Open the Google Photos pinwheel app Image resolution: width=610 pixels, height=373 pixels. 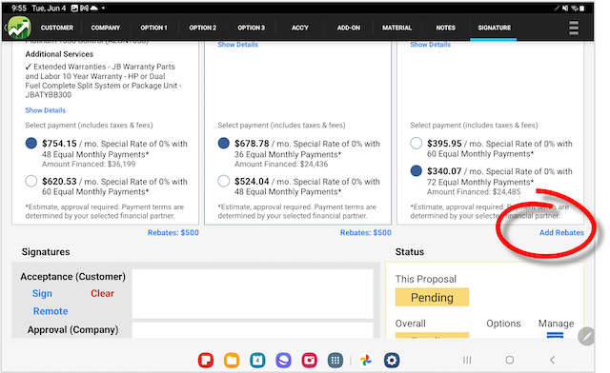(366, 361)
